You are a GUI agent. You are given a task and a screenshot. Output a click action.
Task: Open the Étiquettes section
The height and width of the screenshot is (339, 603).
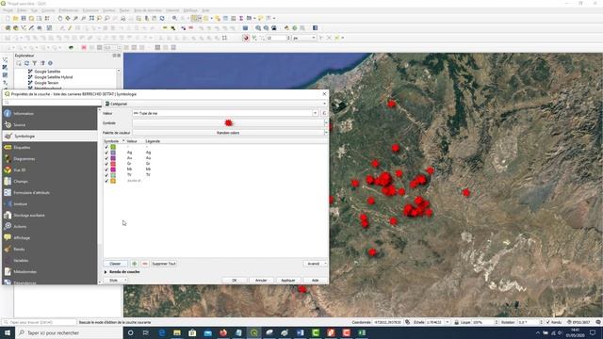(50, 147)
